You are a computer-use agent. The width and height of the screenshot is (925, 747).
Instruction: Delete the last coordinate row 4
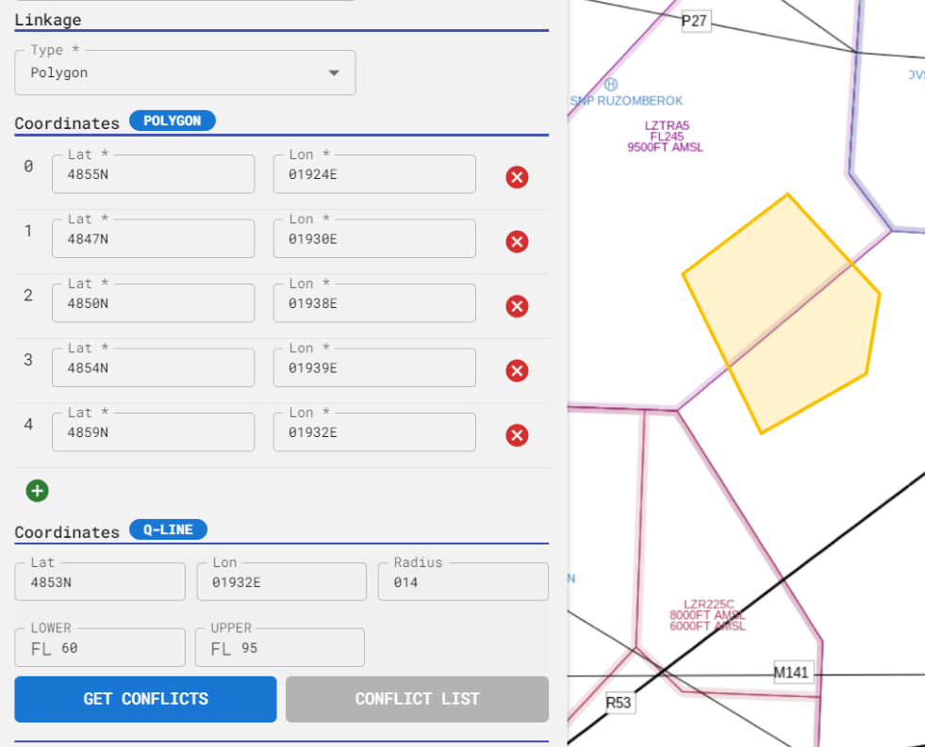click(x=517, y=435)
